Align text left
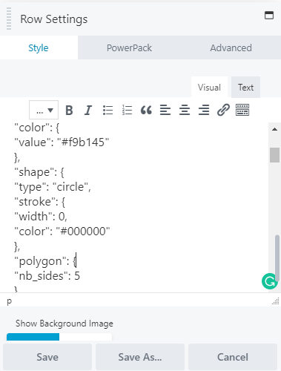 [x=165, y=110]
